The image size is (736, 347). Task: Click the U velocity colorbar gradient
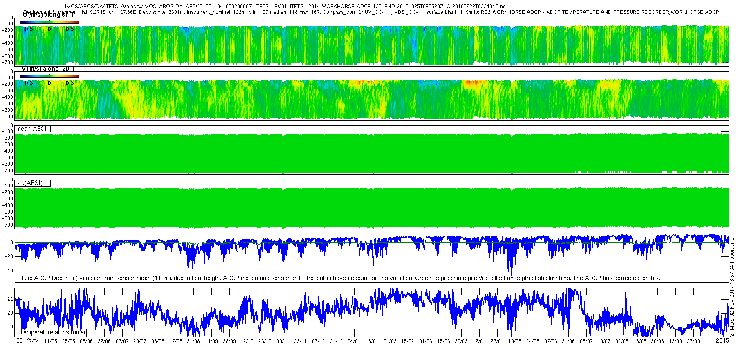49,22
